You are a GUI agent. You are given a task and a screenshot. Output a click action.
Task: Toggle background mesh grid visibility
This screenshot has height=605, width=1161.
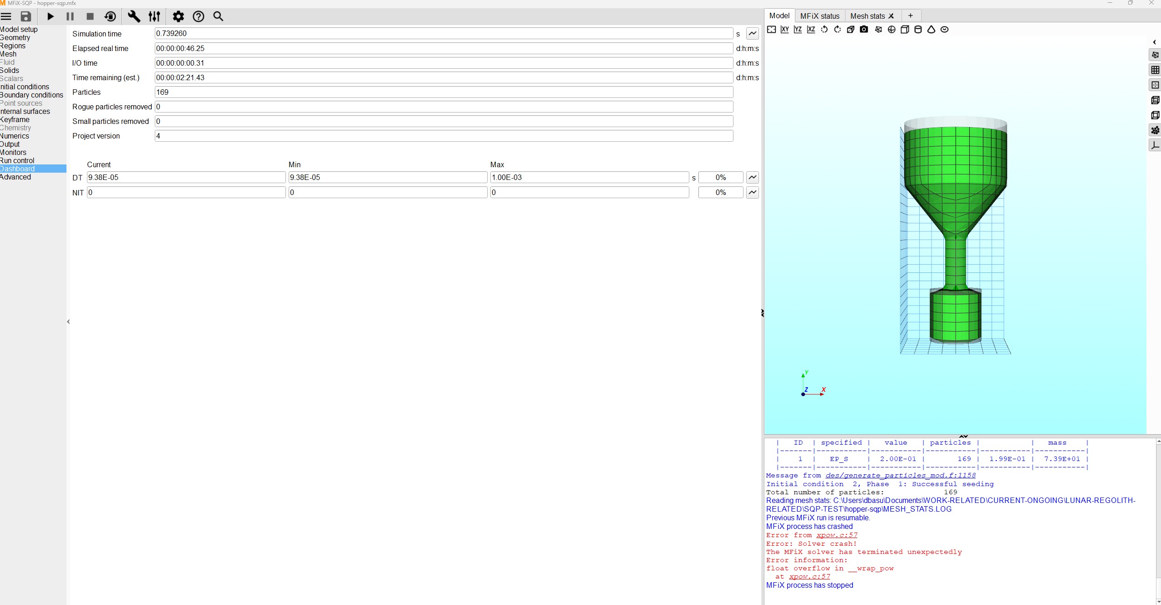point(1155,70)
